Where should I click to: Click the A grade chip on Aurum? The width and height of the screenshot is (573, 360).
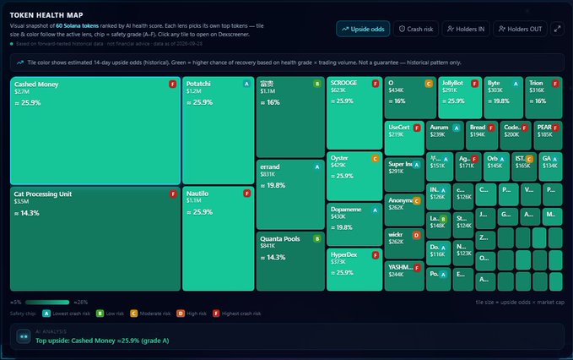[456, 128]
